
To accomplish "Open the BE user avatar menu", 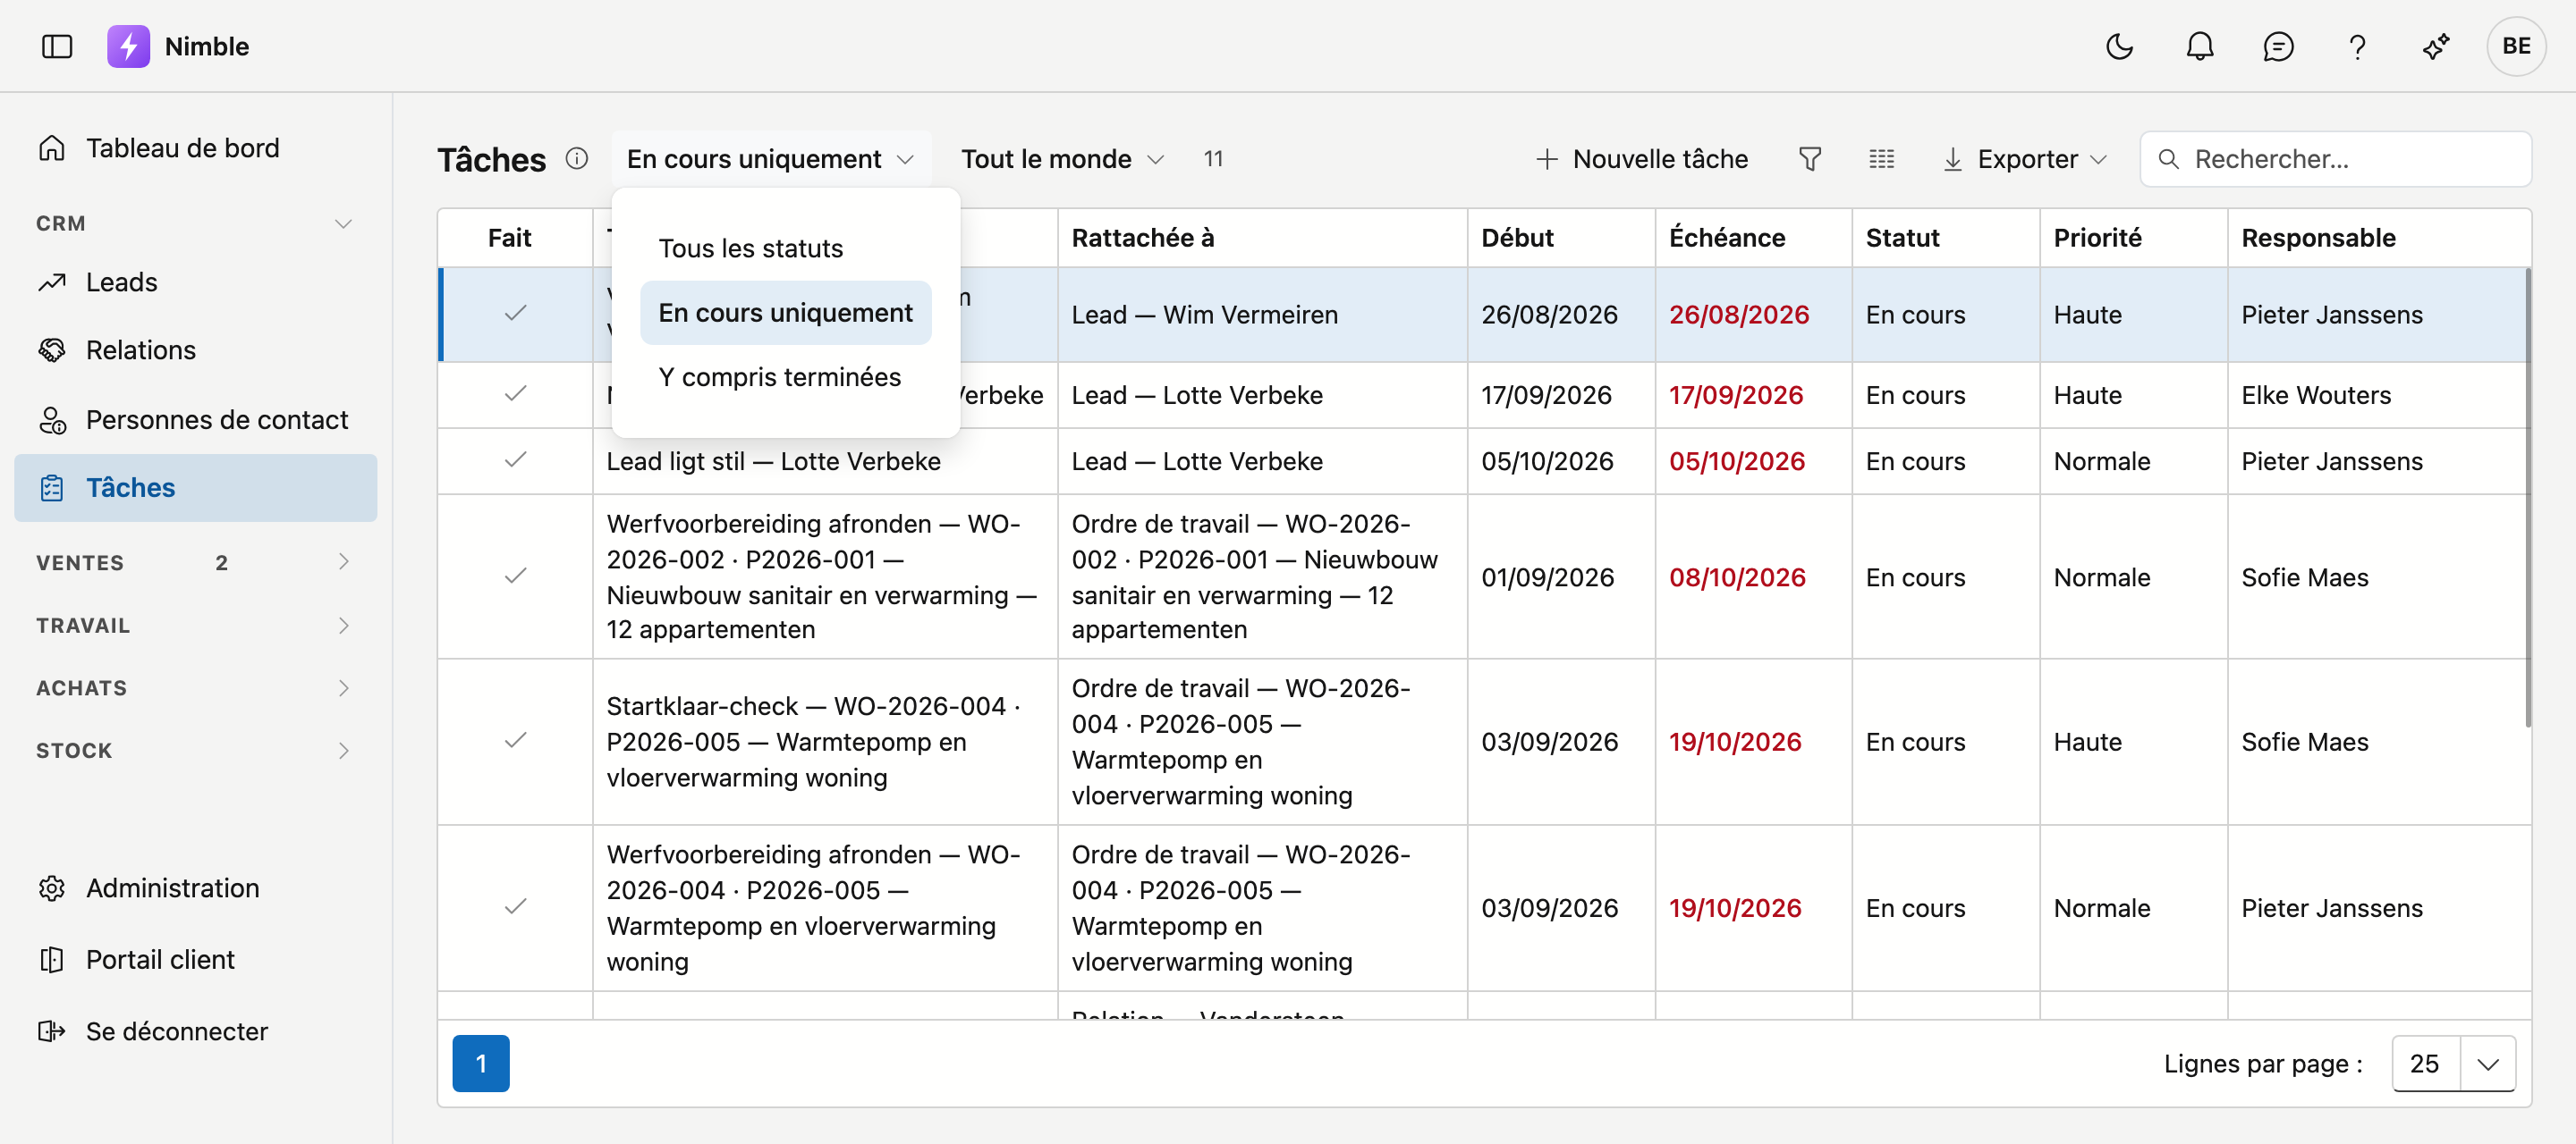I will (x=2516, y=46).
